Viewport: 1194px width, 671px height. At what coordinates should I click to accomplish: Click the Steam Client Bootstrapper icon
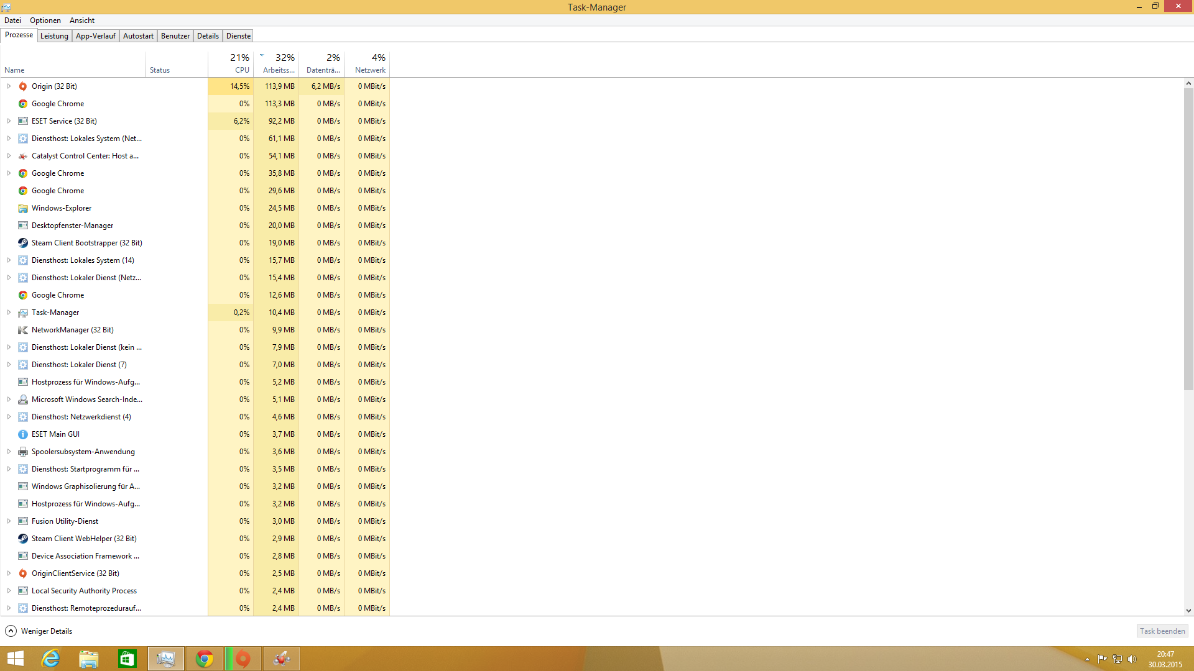point(23,243)
